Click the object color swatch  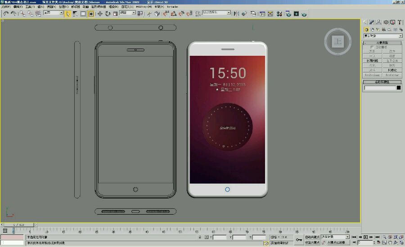(x=399, y=88)
